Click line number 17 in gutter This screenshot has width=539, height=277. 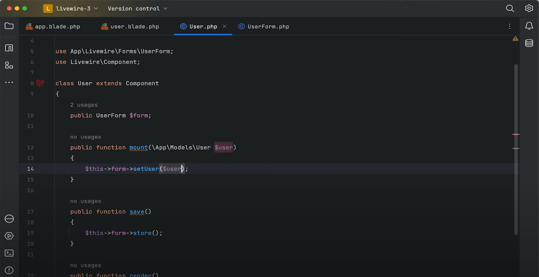(x=30, y=212)
